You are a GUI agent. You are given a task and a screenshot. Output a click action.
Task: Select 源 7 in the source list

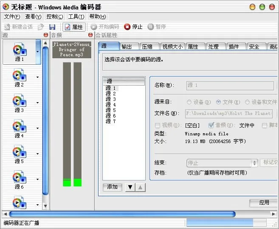(111, 121)
